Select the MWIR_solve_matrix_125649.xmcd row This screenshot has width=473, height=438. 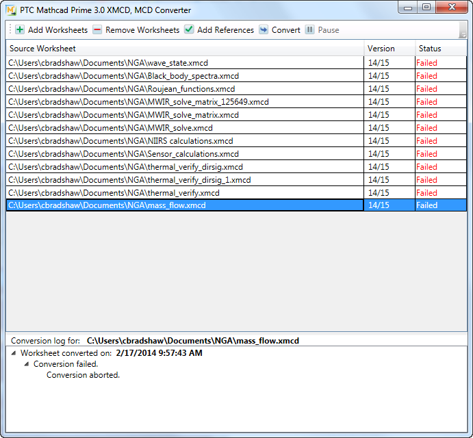pyautogui.click(x=236, y=102)
